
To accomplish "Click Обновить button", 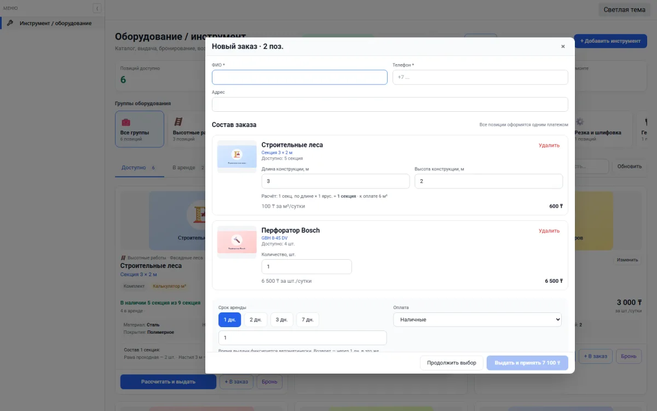I will [x=629, y=167].
